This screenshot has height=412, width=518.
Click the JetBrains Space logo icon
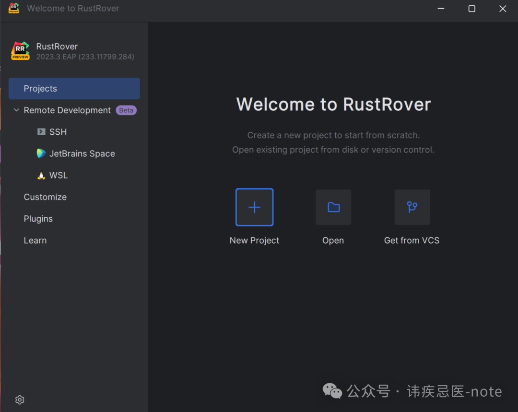click(x=41, y=153)
